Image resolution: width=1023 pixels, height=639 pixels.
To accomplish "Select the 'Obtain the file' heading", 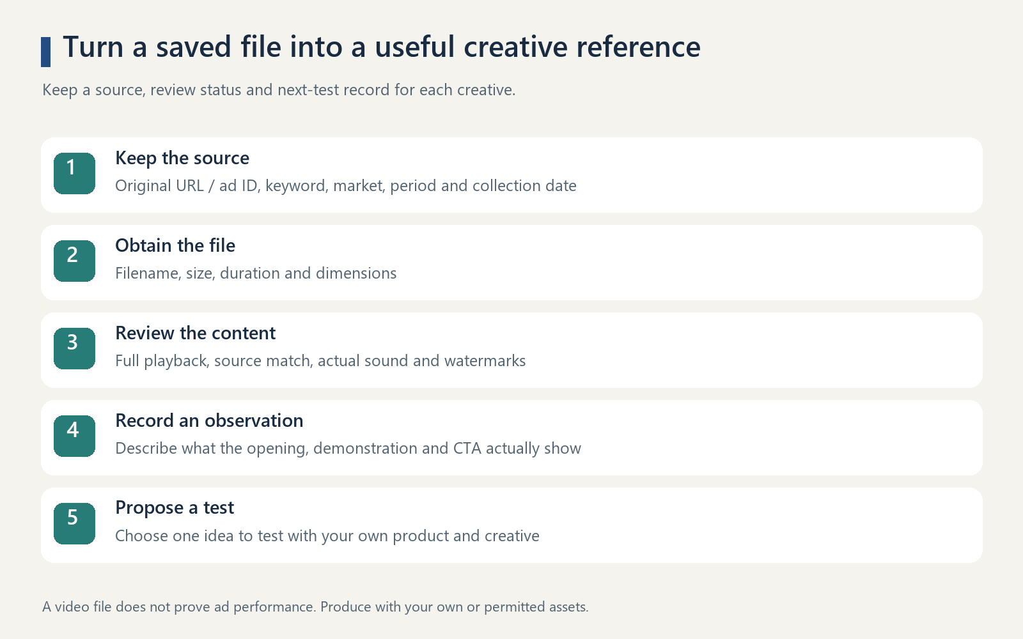I will coord(175,245).
